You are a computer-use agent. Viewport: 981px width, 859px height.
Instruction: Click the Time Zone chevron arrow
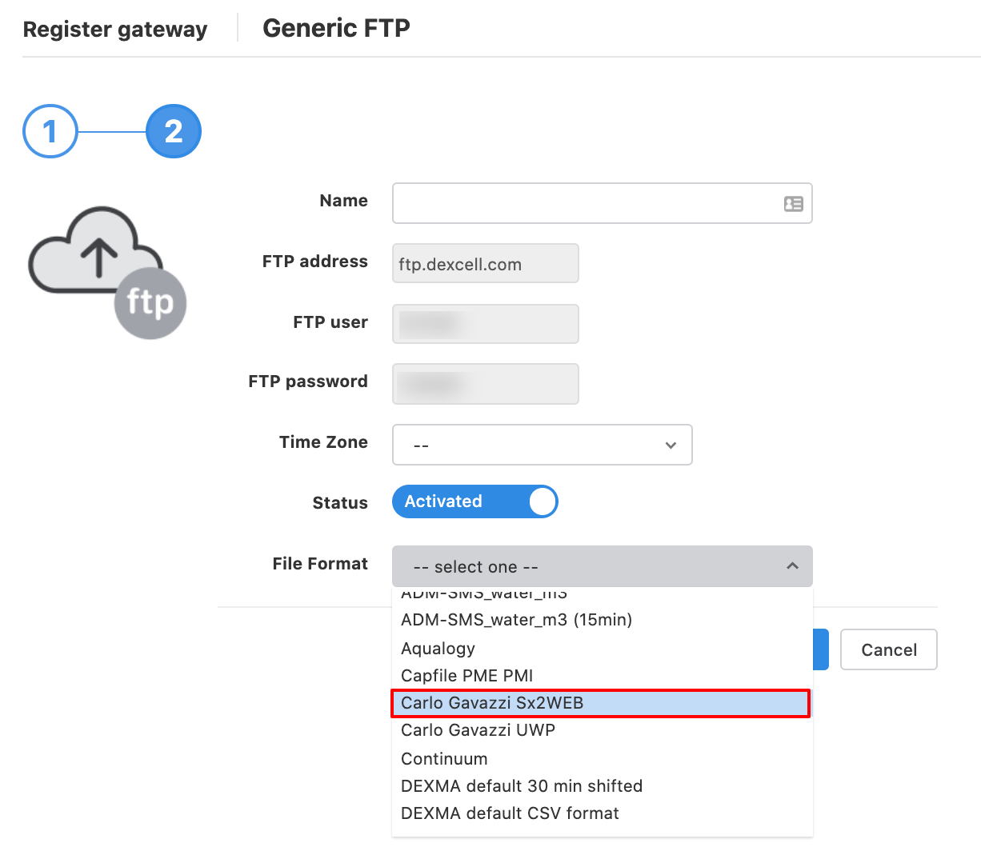click(671, 445)
